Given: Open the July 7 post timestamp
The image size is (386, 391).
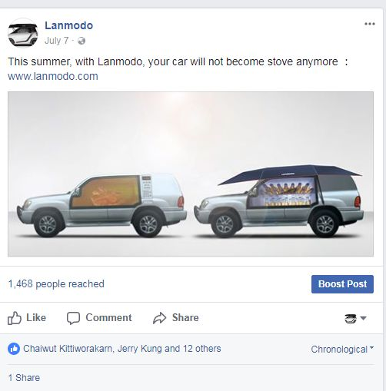Looking at the screenshot, I should point(56,41).
